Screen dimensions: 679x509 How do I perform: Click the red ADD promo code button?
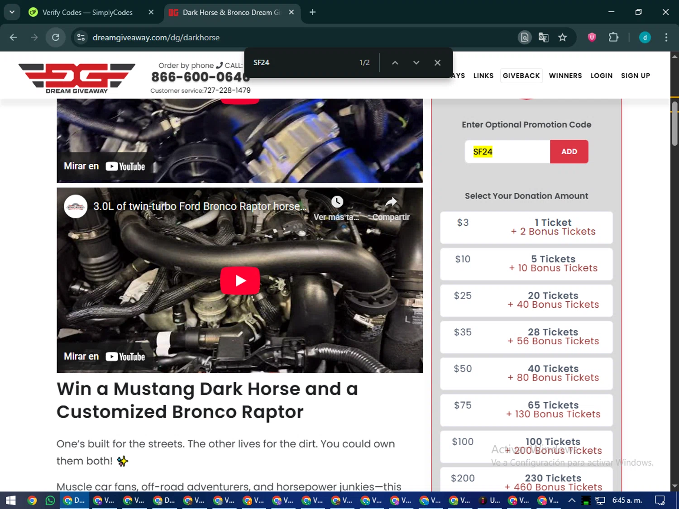(x=569, y=152)
